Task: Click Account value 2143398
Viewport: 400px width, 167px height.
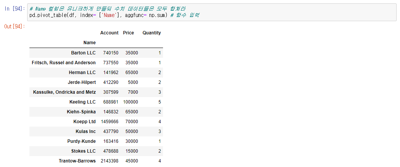Action: [x=110, y=161]
